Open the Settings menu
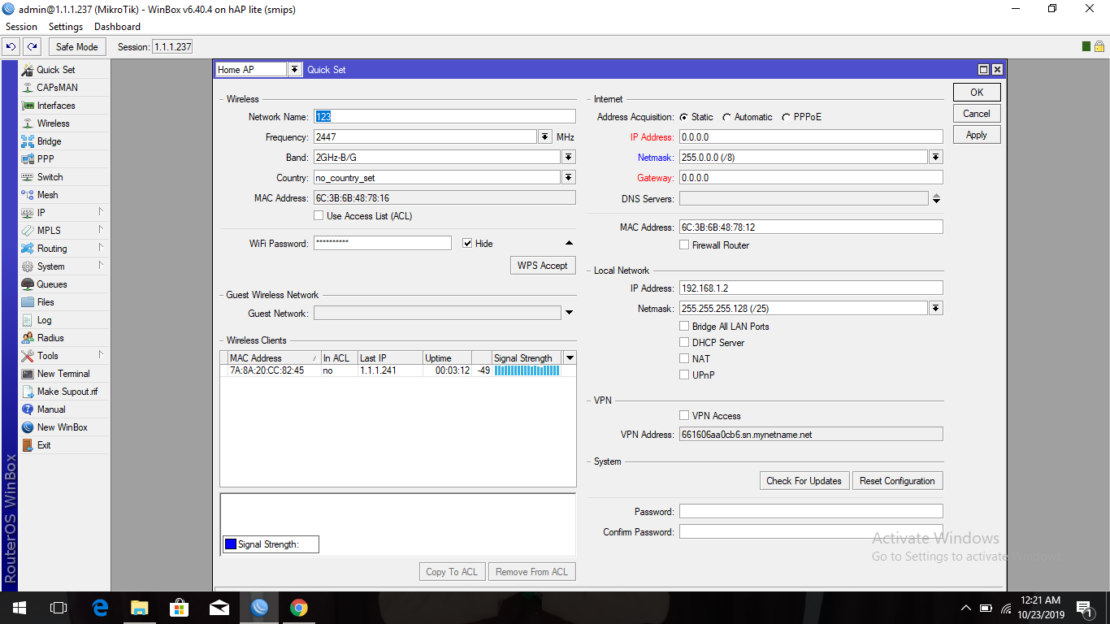 click(65, 26)
